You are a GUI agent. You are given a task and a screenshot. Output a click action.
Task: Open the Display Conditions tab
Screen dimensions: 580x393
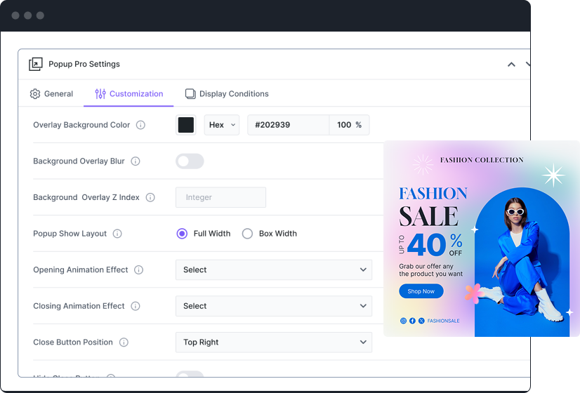click(227, 94)
